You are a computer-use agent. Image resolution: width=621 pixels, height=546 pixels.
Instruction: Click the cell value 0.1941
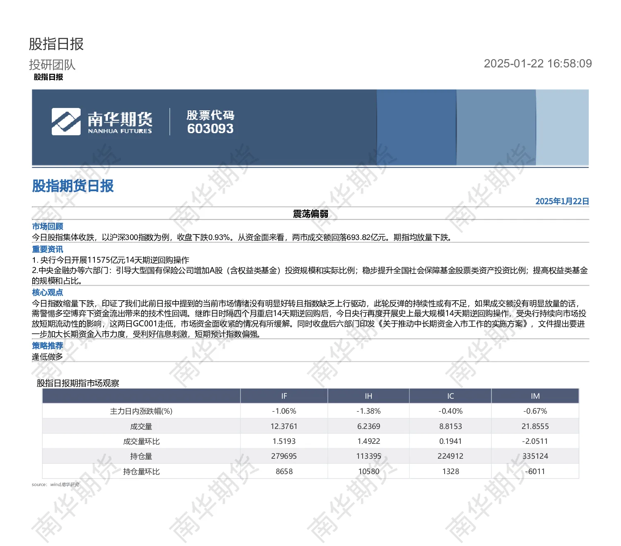coord(450,441)
